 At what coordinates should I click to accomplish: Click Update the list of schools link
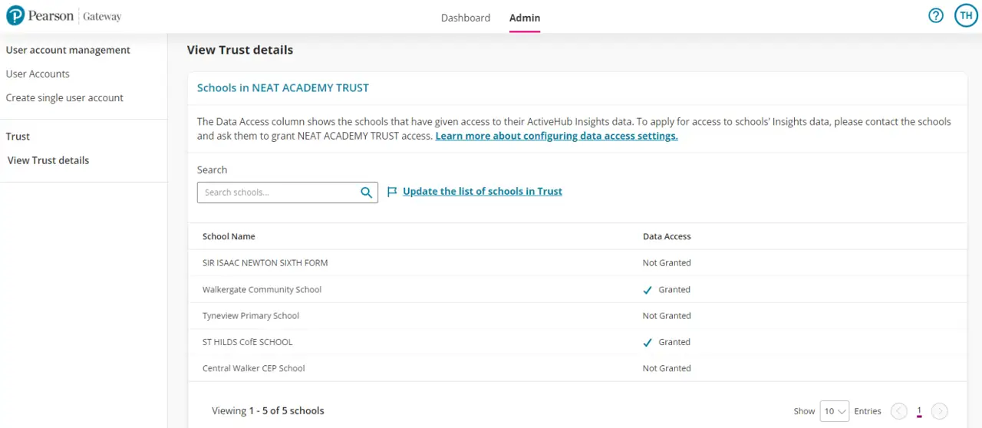(482, 191)
